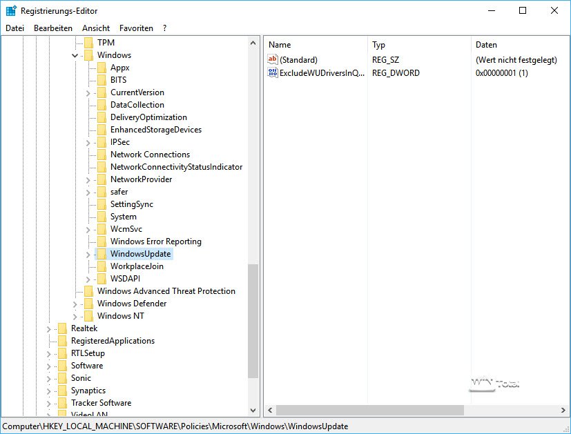This screenshot has height=434, width=571.
Task: Select the RegisteredApplications key
Action: point(113,341)
